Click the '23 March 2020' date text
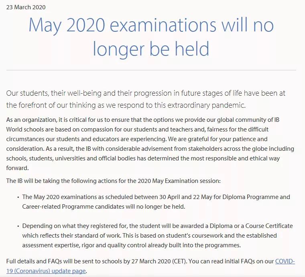The height and width of the screenshot is (277, 305). pyautogui.click(x=26, y=7)
